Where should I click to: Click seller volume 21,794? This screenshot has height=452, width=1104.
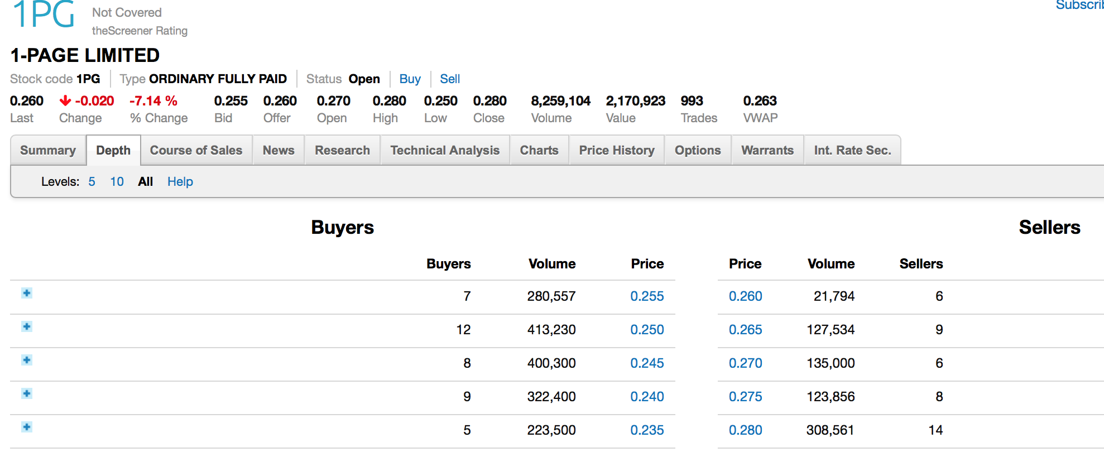pyautogui.click(x=834, y=296)
